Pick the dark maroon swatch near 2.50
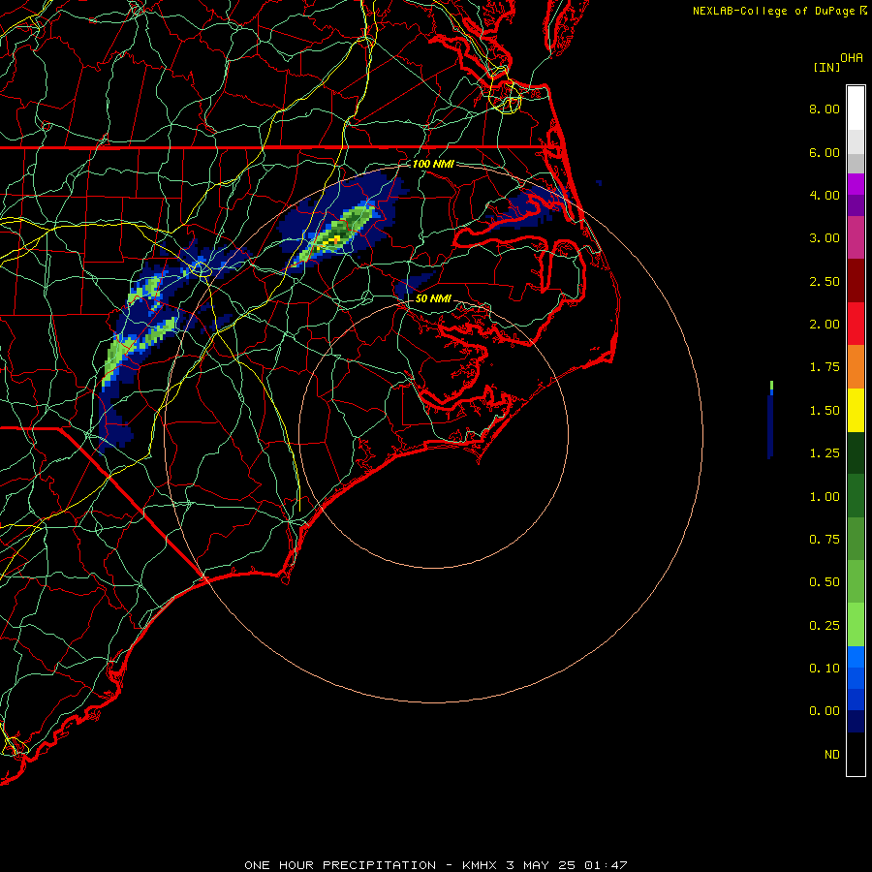The width and height of the screenshot is (872, 872). (856, 281)
